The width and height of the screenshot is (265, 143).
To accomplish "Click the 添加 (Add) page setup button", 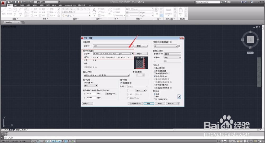I will click(141, 46).
